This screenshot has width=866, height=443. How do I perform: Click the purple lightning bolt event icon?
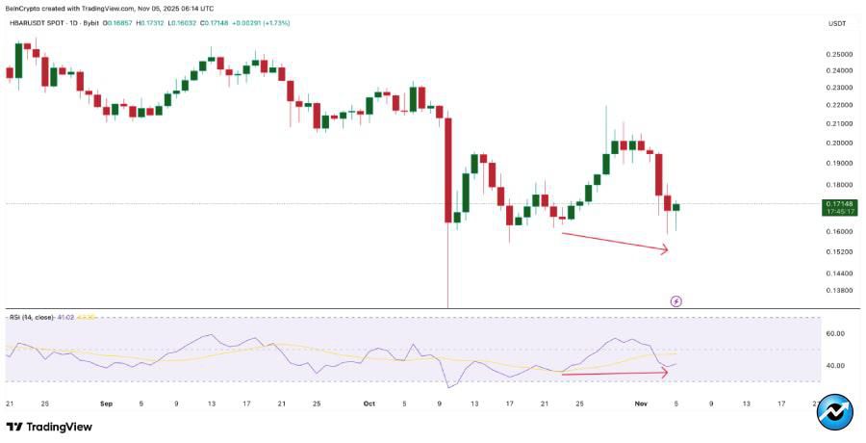coord(676,301)
